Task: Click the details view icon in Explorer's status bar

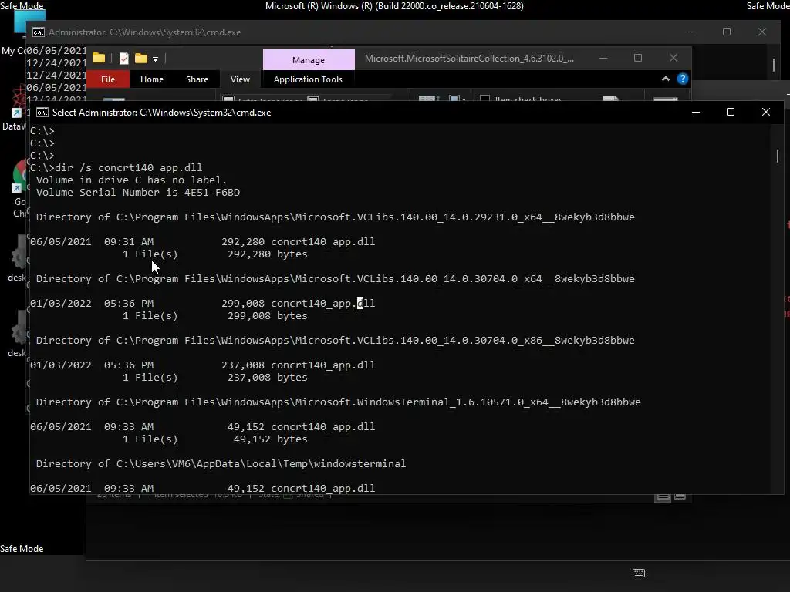Action: click(663, 497)
